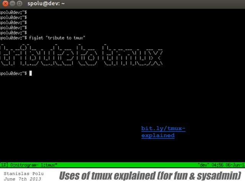Close the spolu@dev terminal window
This screenshot has width=245, height=184.
[x=5, y=3]
